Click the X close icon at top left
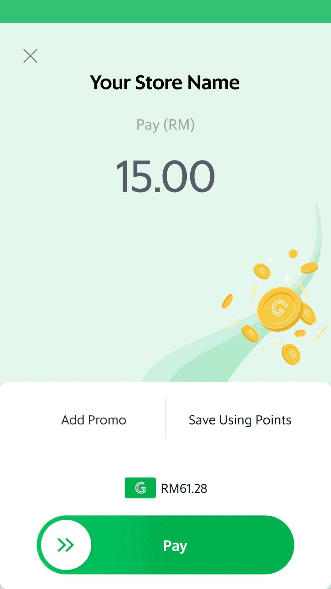 (x=30, y=56)
